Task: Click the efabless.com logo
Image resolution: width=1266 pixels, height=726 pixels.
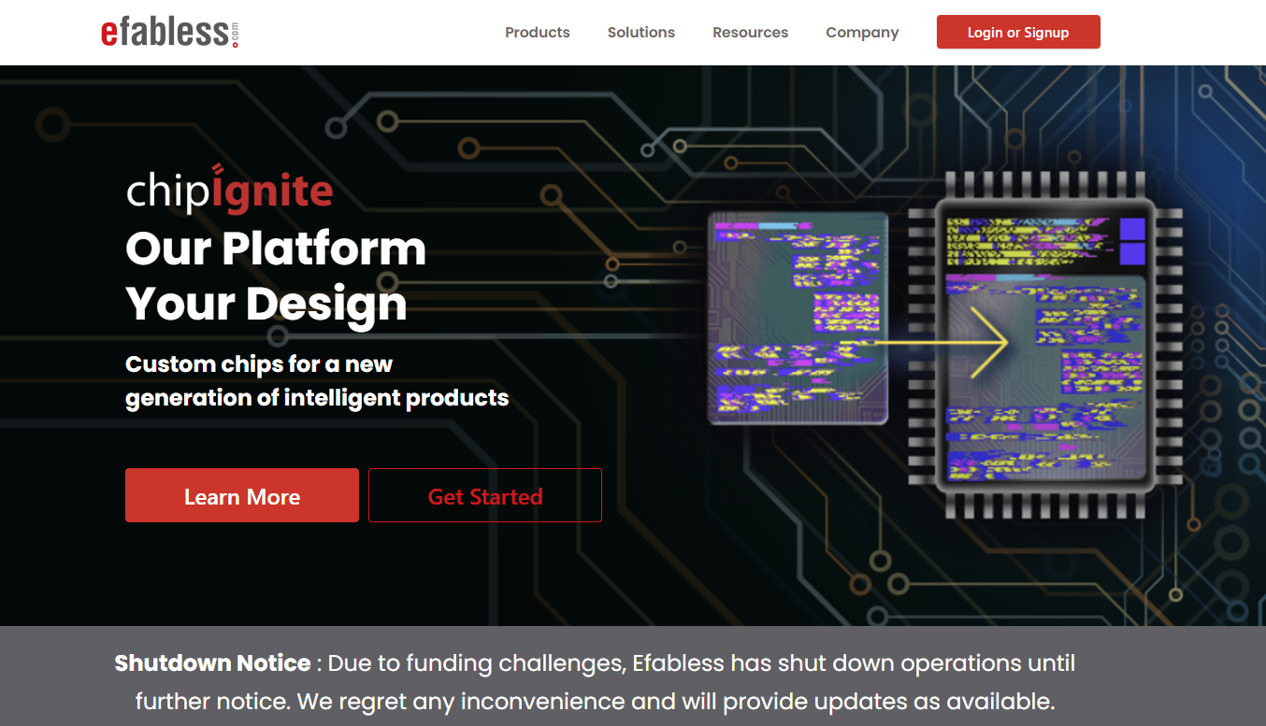Action: tap(170, 32)
